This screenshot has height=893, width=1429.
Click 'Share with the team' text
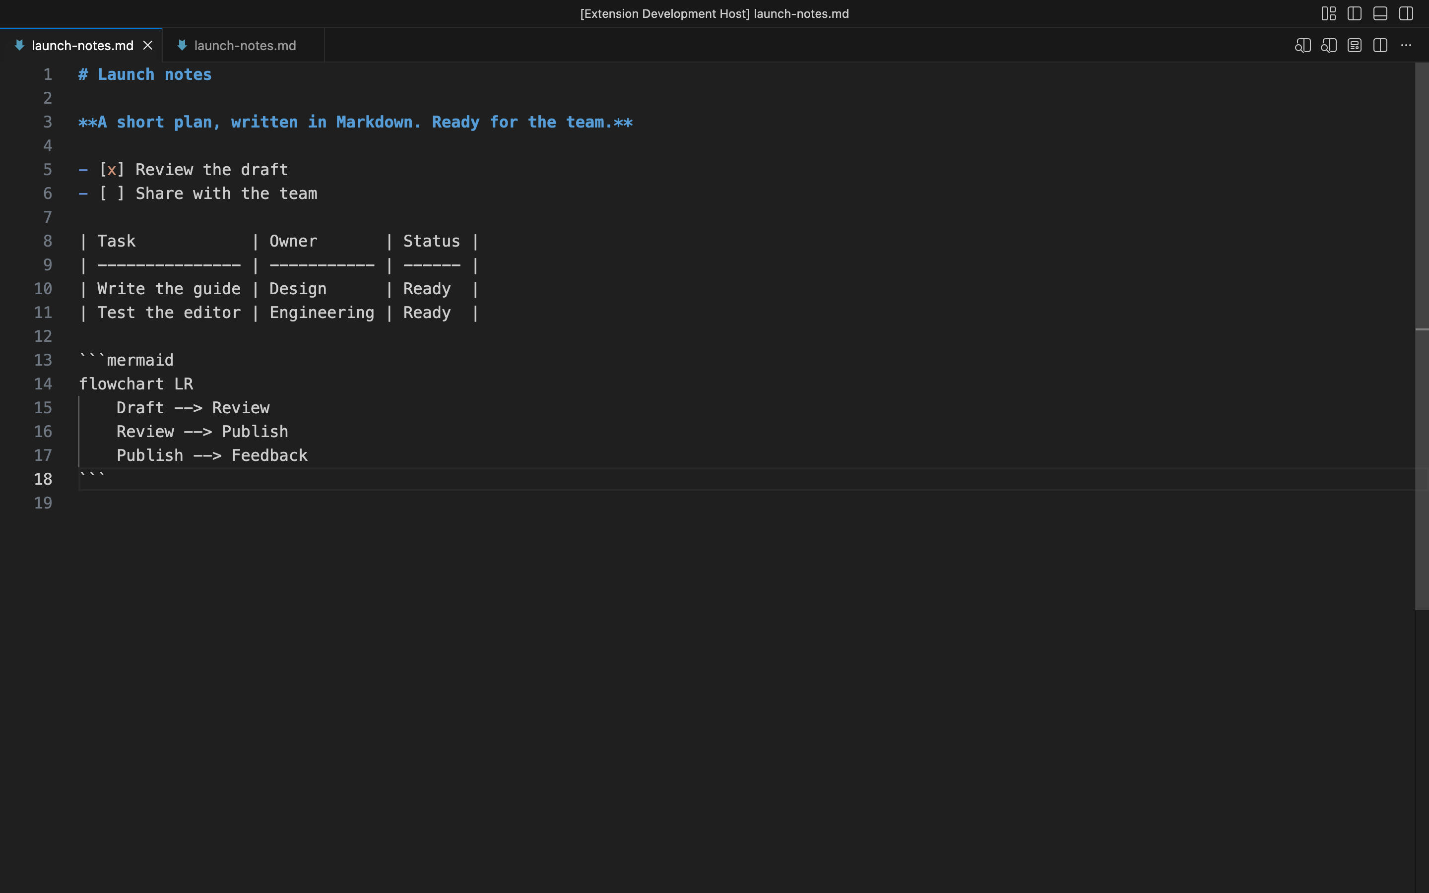point(226,193)
